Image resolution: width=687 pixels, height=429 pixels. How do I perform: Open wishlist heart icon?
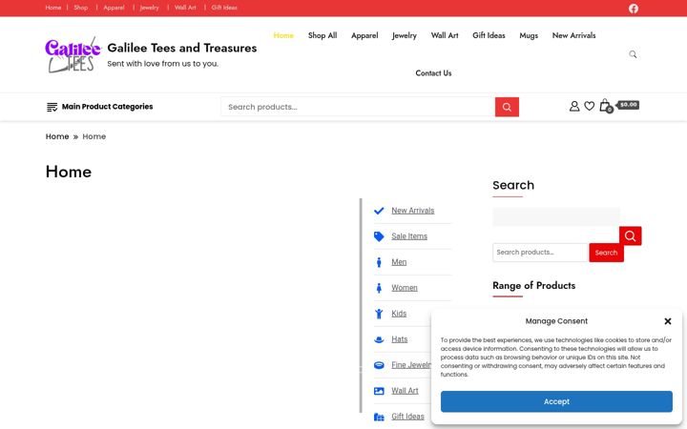[590, 106]
